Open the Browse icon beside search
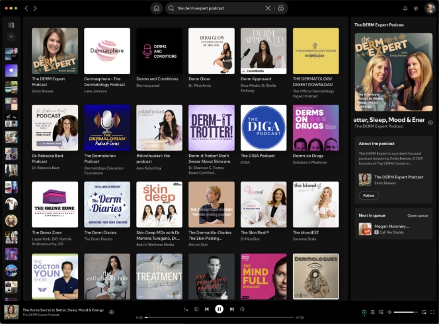Image resolution: width=439 pixels, height=324 pixels. click(x=281, y=8)
